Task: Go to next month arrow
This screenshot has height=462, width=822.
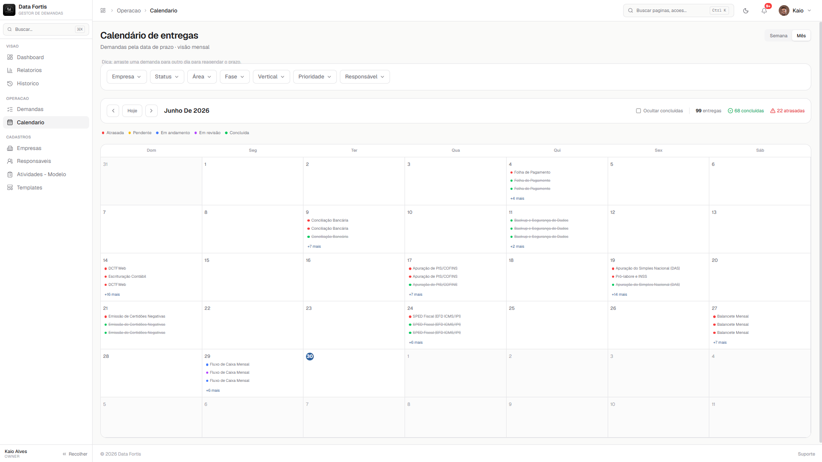Action: (151, 111)
